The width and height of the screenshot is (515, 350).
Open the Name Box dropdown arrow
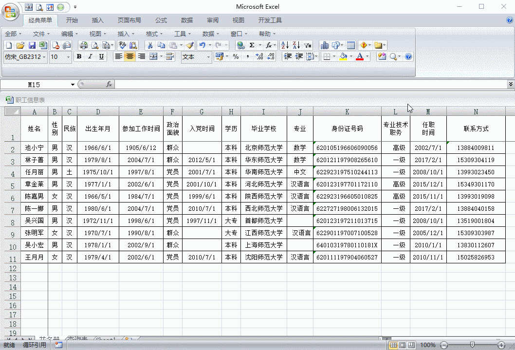coord(73,85)
